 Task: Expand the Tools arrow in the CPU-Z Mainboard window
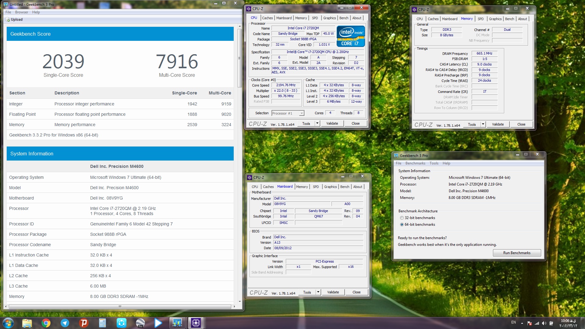(318, 292)
